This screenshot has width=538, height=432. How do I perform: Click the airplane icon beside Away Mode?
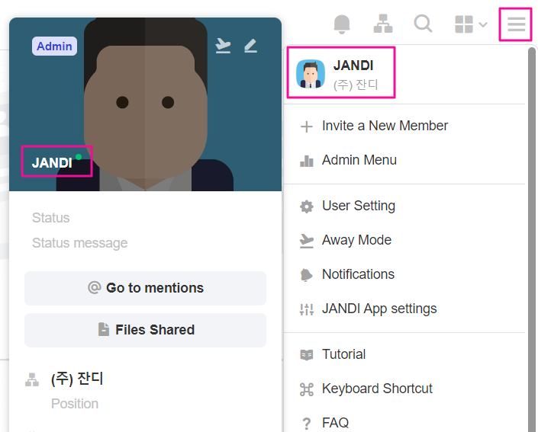pyautogui.click(x=307, y=241)
